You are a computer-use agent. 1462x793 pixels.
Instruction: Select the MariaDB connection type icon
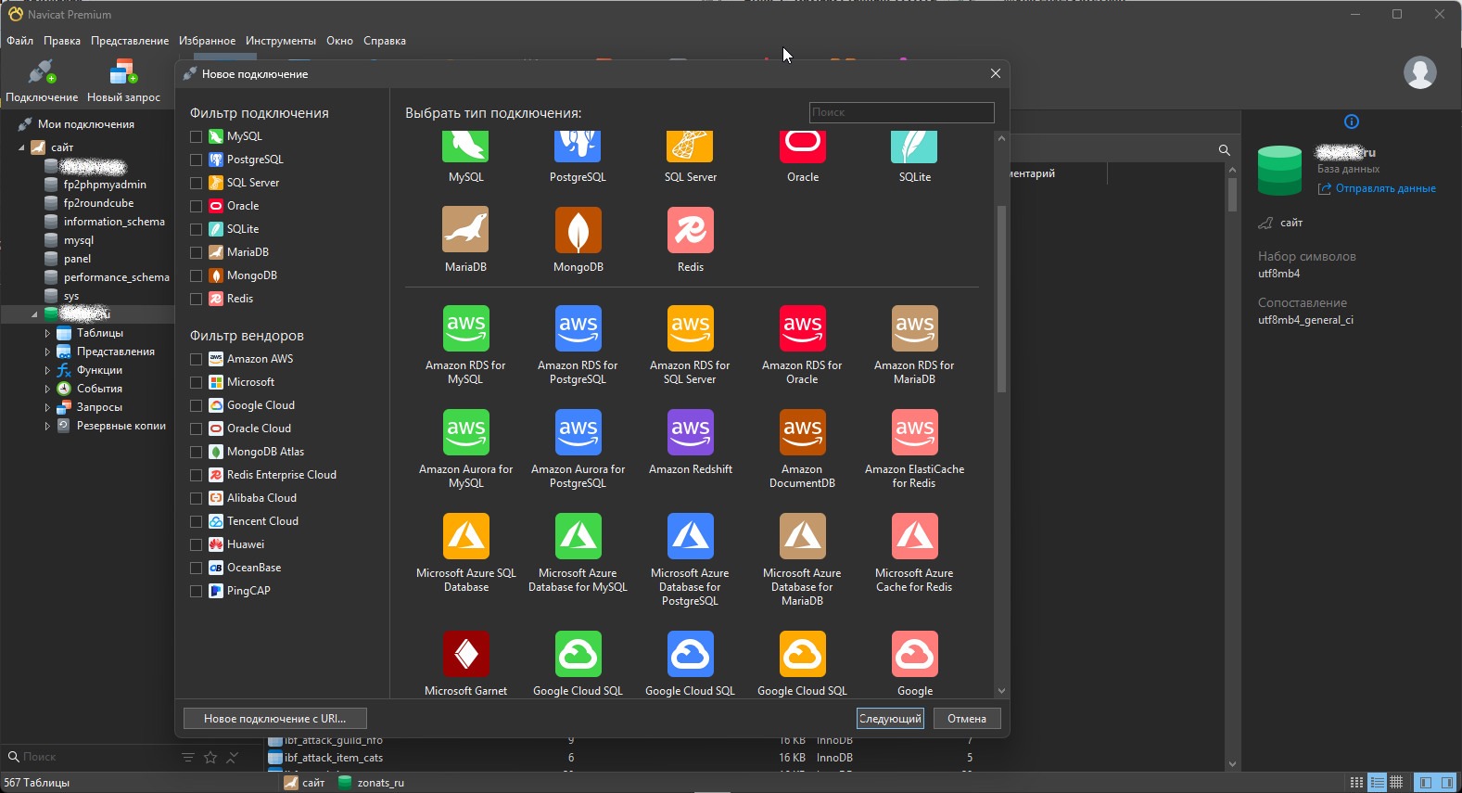coord(465,230)
